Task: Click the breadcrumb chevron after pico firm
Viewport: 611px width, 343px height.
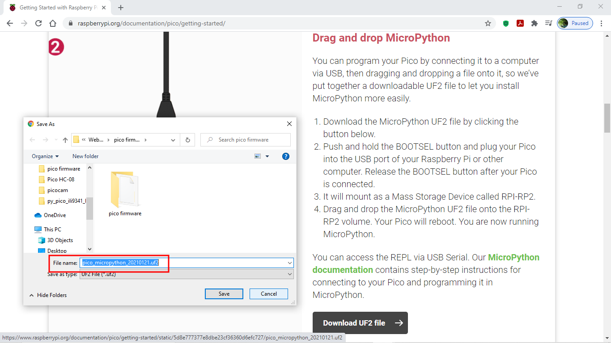Action: 145,140
